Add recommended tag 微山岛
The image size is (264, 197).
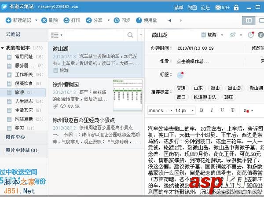click(235, 88)
